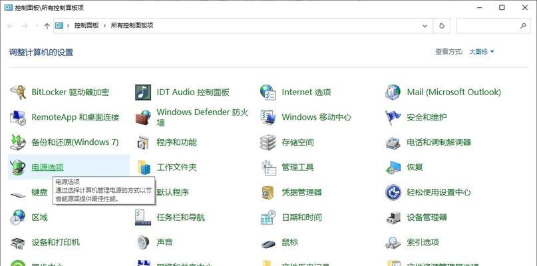Image resolution: width=537 pixels, height=266 pixels.
Task: Click the 索引选项 label text
Action: coord(423,242)
